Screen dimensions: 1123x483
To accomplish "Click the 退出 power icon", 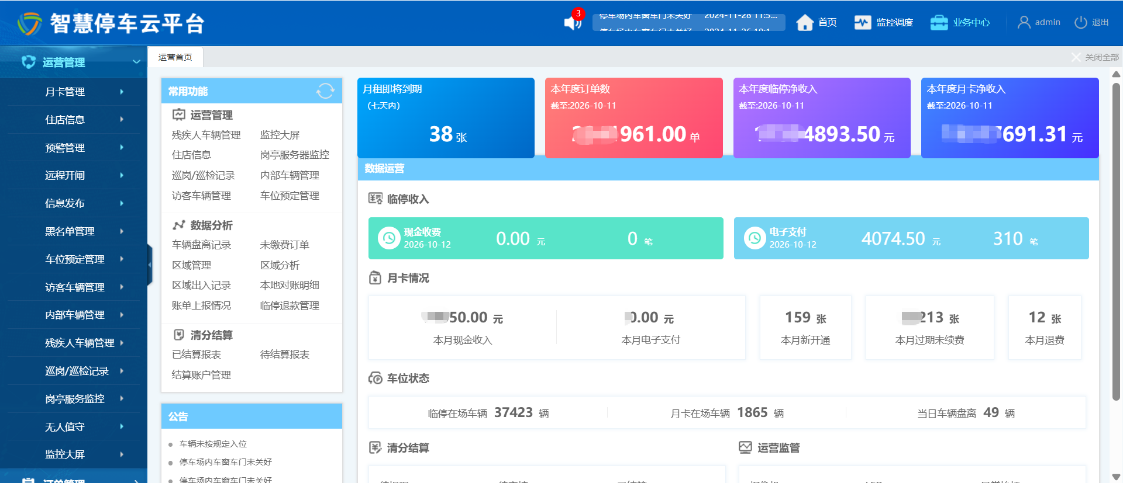I will pyautogui.click(x=1080, y=22).
